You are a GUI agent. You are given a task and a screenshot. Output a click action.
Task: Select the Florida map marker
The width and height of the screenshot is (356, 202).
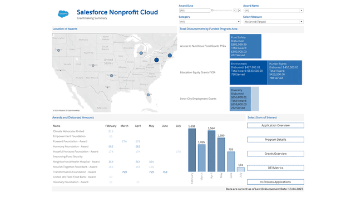click(148, 95)
